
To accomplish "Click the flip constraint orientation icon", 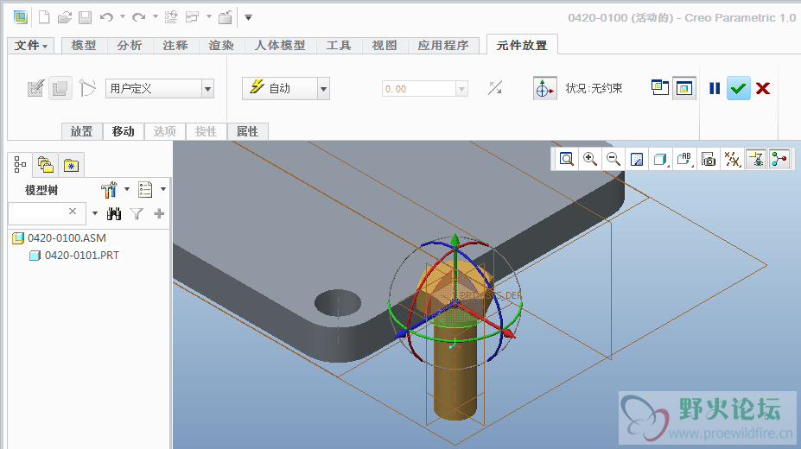I will pos(494,88).
